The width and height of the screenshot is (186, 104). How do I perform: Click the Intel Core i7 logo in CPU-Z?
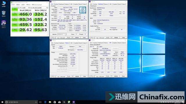coord(83,10)
